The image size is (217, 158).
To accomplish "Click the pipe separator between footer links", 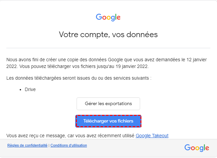I will pos(49,145).
